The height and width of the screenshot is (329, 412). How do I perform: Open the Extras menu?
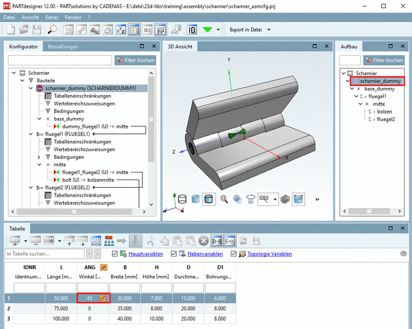pos(52,18)
